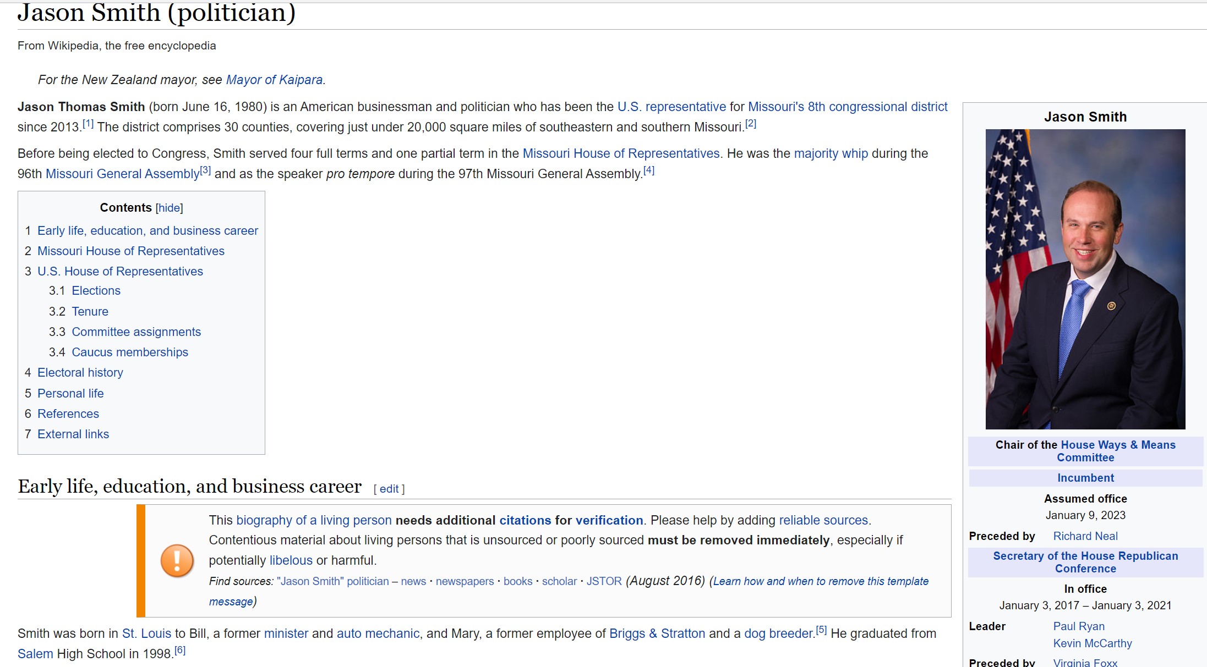
Task: Click the orange exclamation warning icon
Action: pos(177,560)
